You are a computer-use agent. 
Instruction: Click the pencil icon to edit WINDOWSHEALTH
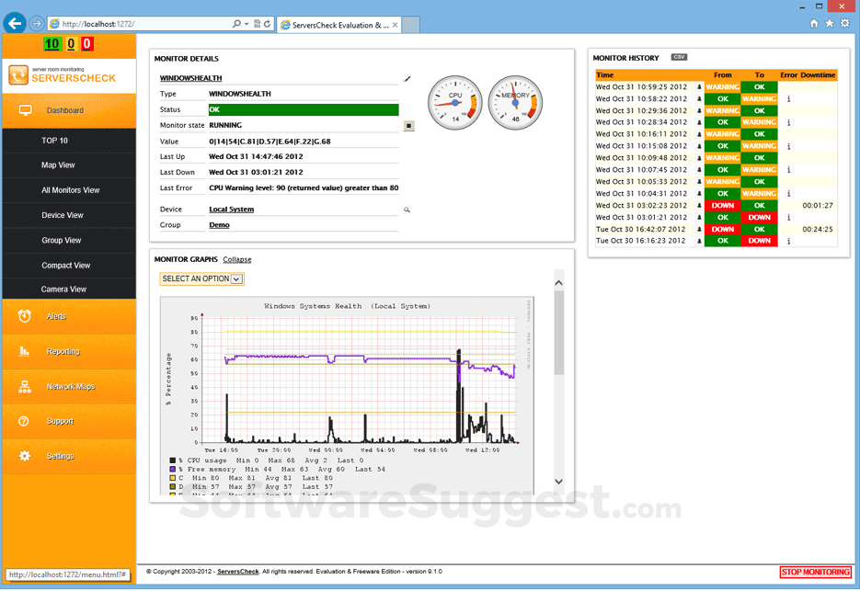click(407, 79)
